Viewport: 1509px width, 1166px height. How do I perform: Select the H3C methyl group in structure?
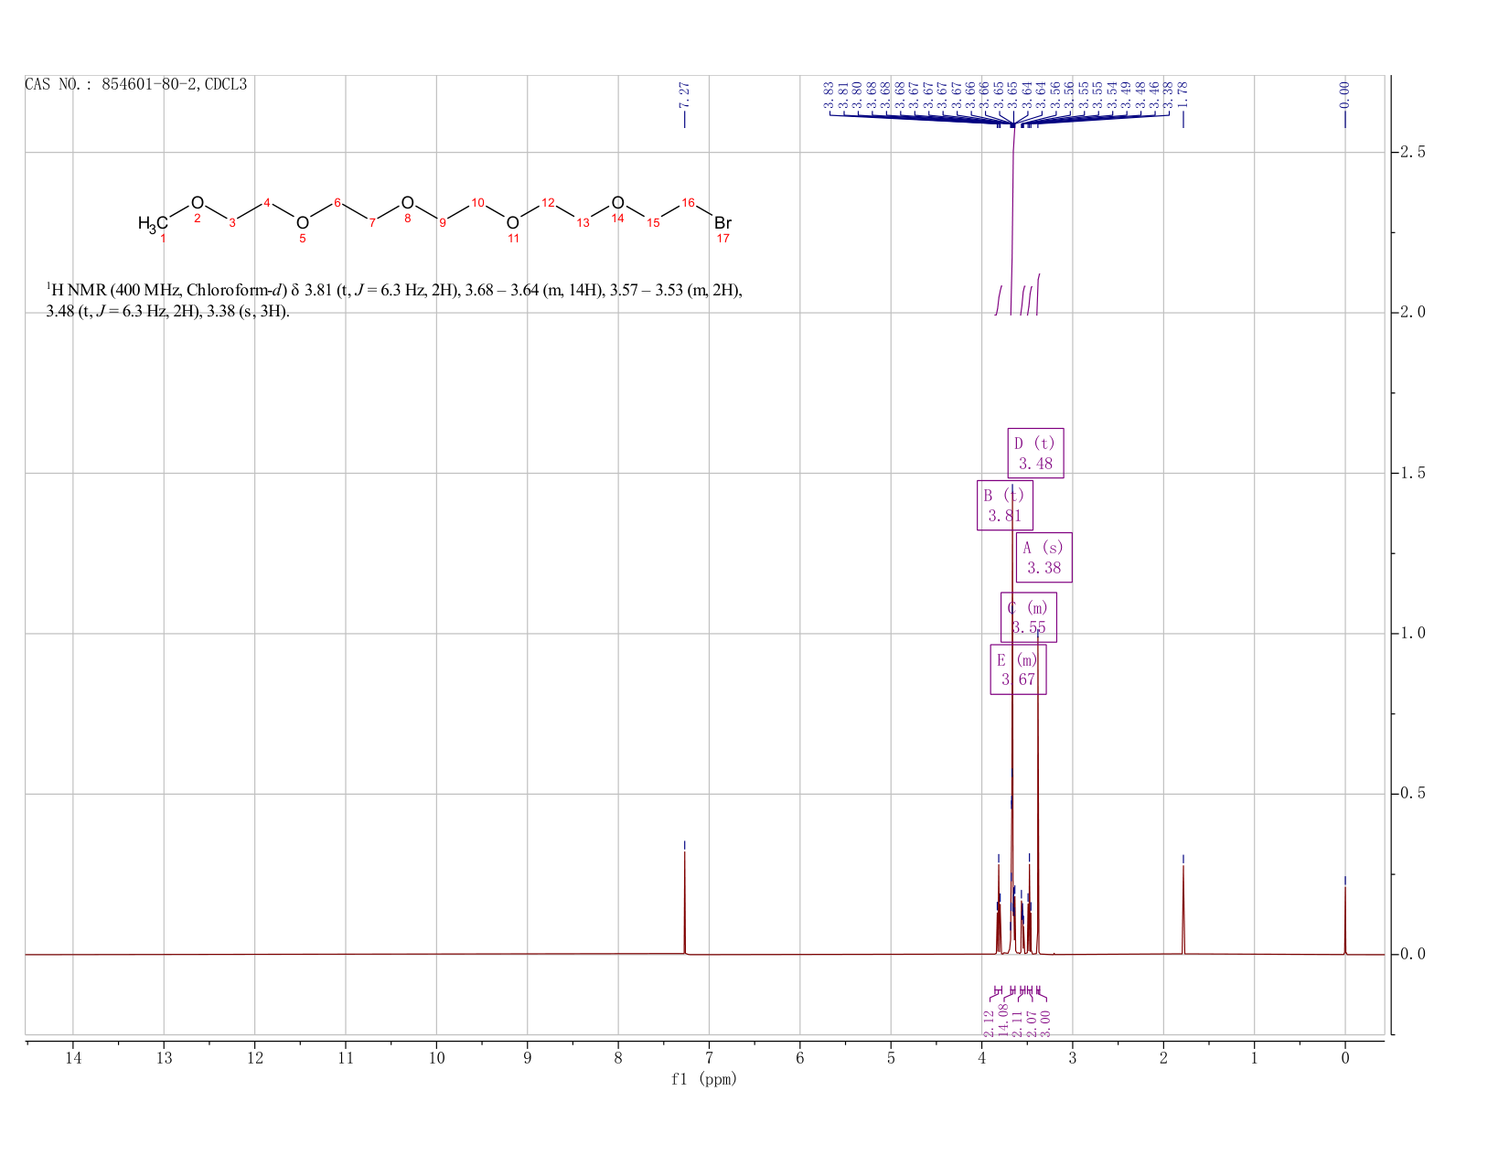[153, 223]
